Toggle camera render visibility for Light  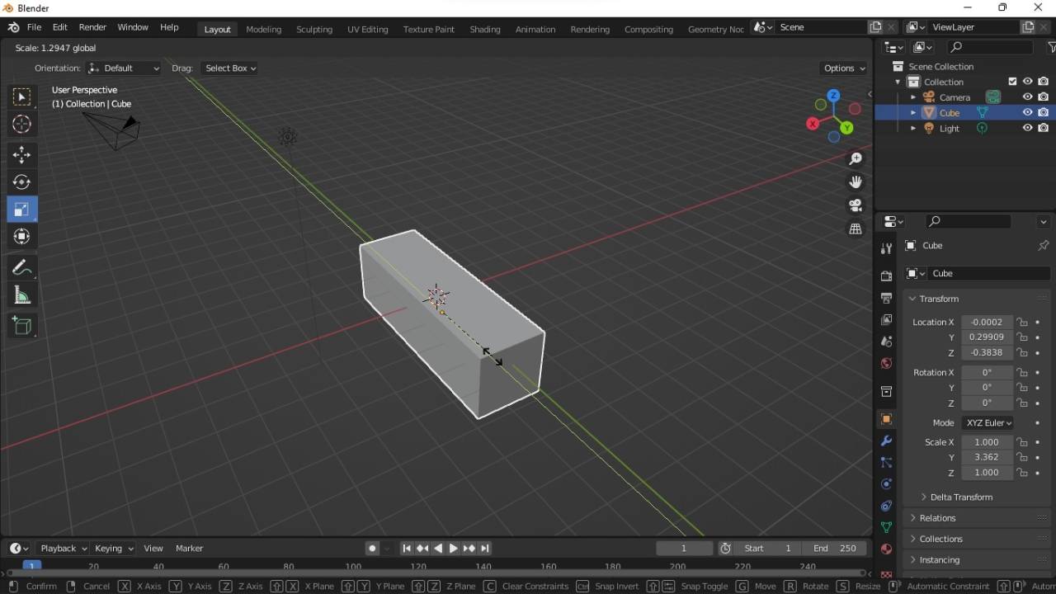click(1044, 129)
